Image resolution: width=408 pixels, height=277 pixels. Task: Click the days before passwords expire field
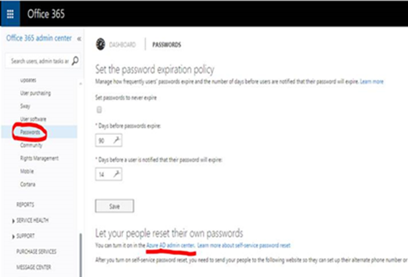[x=108, y=141]
